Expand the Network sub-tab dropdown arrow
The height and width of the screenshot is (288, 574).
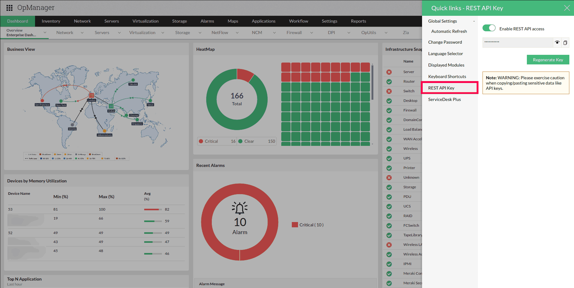tap(82, 33)
